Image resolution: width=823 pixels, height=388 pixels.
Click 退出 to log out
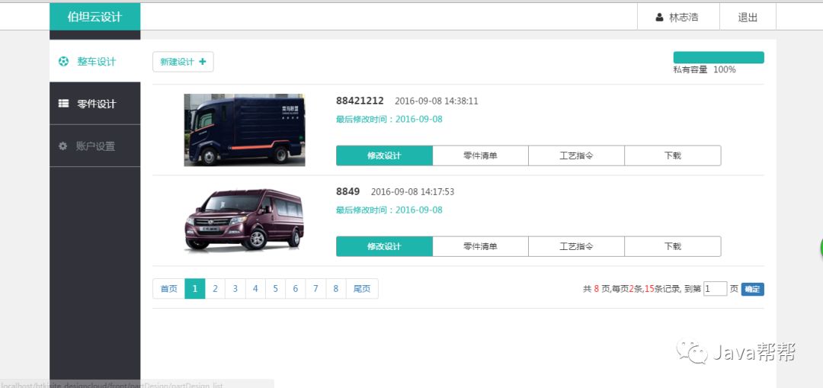click(x=748, y=18)
